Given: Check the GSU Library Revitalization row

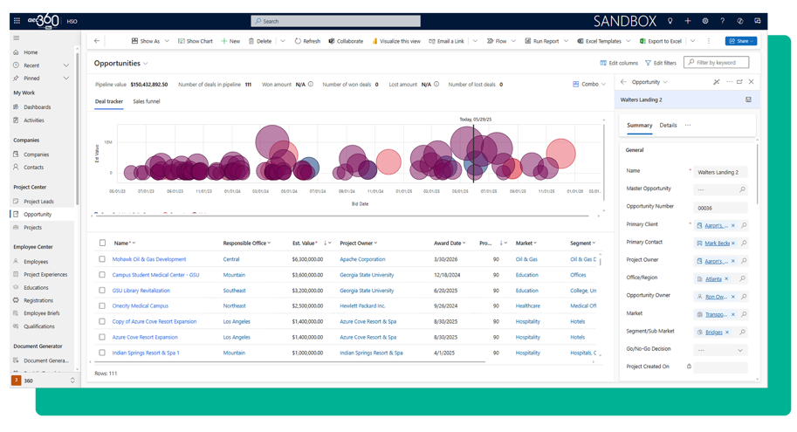Looking at the screenshot, I should pos(102,291).
